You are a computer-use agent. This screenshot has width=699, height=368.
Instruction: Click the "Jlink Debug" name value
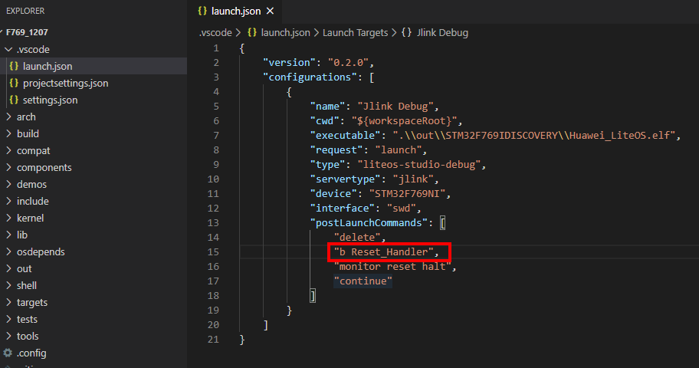pyautogui.click(x=395, y=106)
